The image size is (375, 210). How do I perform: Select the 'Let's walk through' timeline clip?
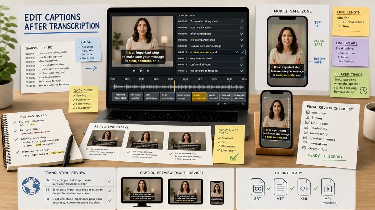[226, 96]
